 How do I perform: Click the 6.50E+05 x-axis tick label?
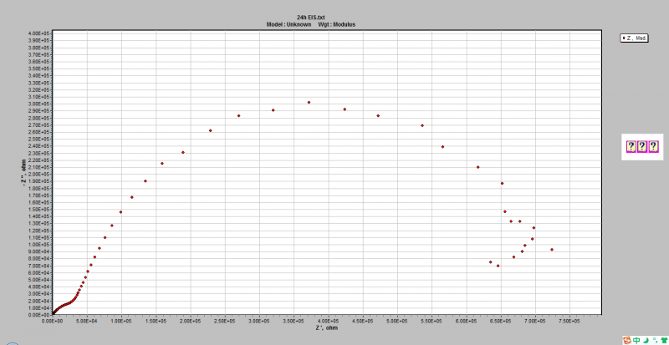501,320
